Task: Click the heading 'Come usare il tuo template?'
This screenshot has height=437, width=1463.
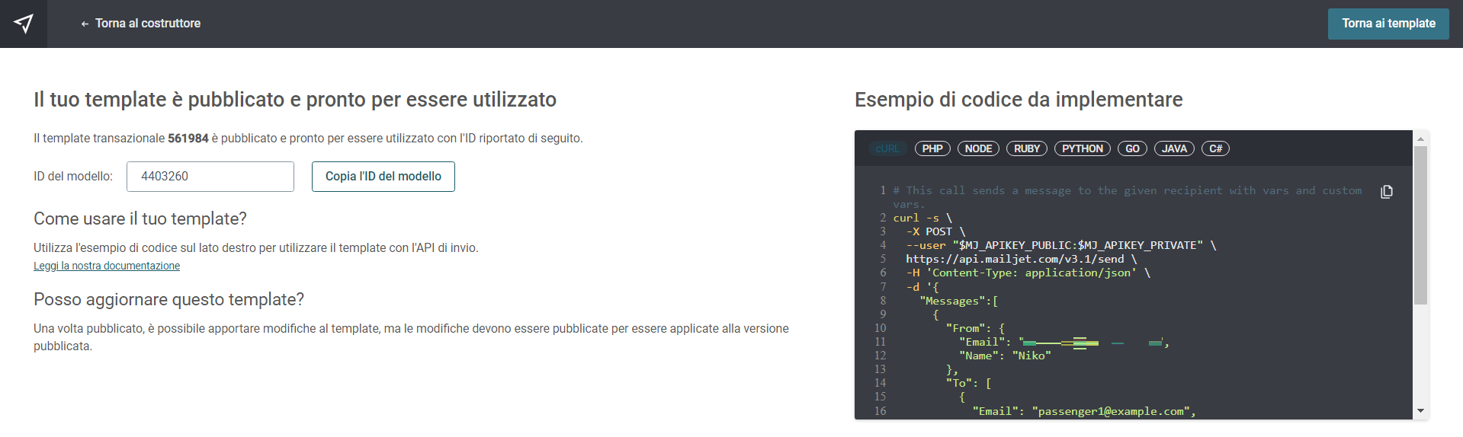Action: (x=140, y=219)
